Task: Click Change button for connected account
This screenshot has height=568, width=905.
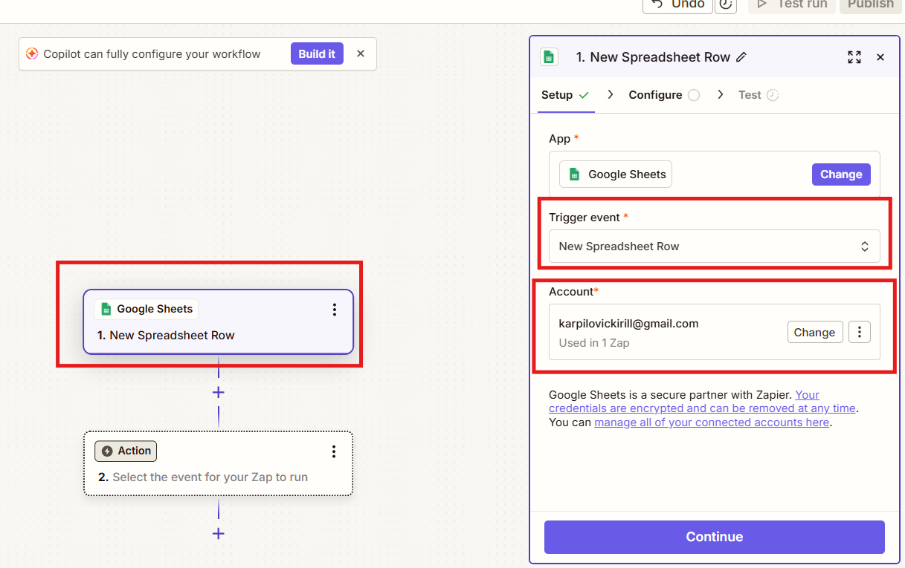Action: [x=815, y=332]
